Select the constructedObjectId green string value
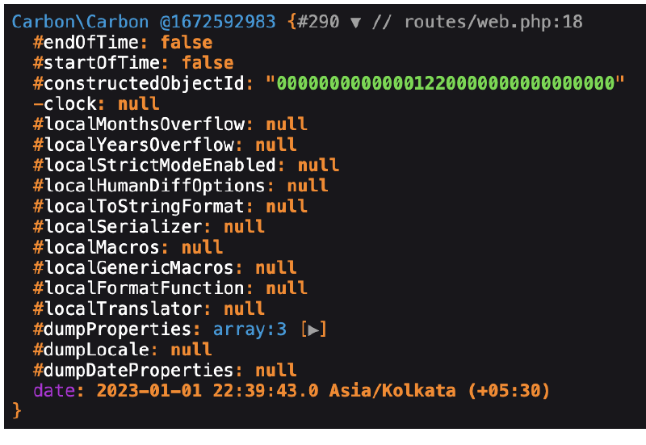 click(450, 83)
